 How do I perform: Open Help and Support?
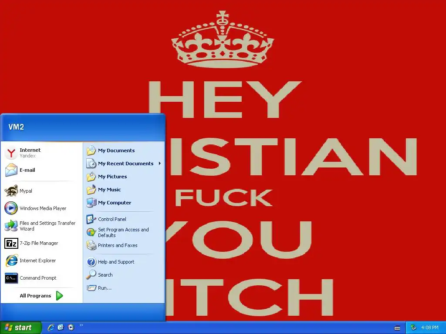[124, 262]
